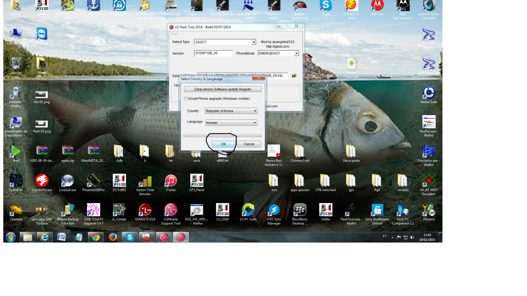This screenshot has width=527, height=296.
Task: Select the egate.zip archive
Action: click(68, 154)
